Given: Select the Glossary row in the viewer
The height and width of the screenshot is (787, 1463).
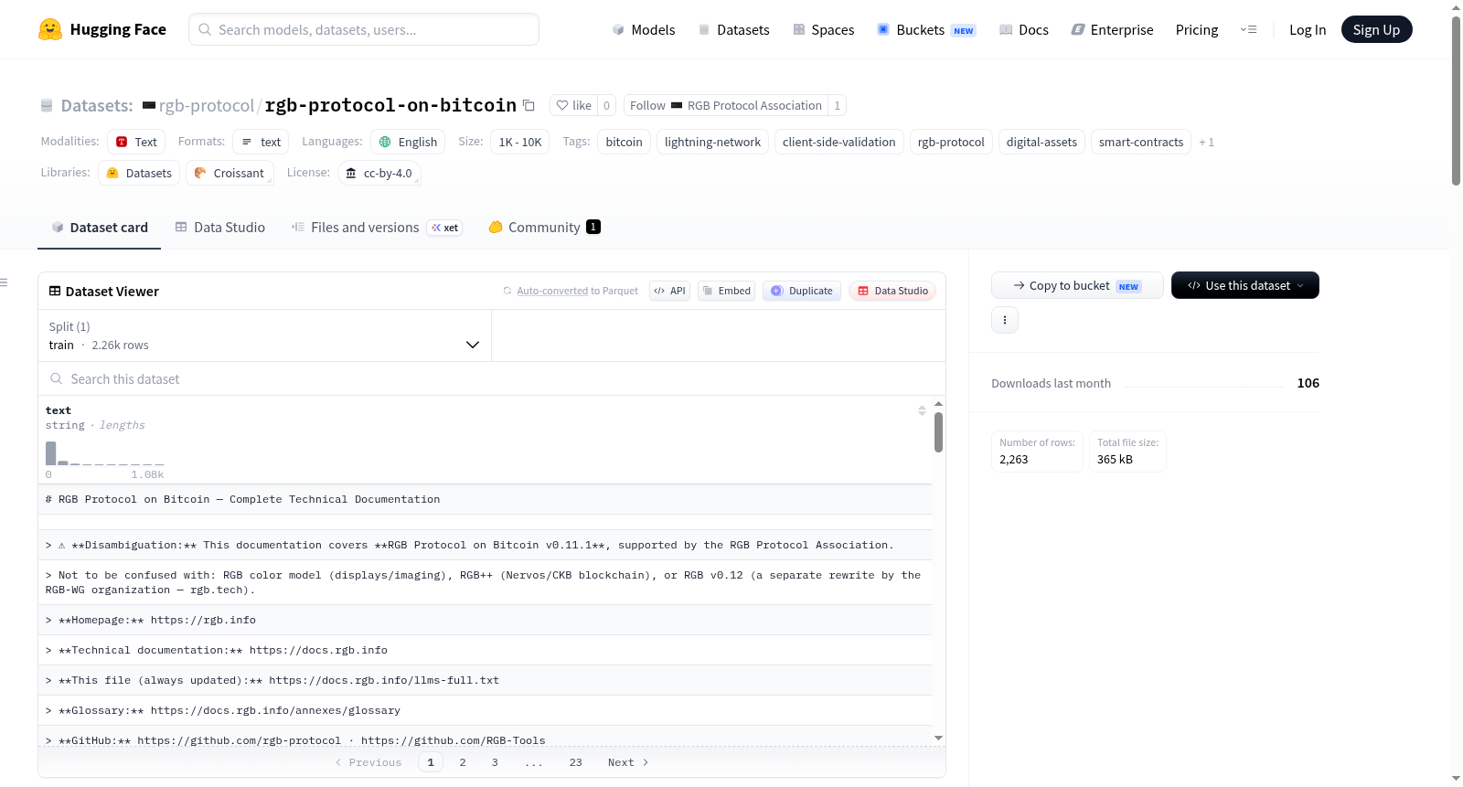Looking at the screenshot, I should pyautogui.click(x=485, y=710).
